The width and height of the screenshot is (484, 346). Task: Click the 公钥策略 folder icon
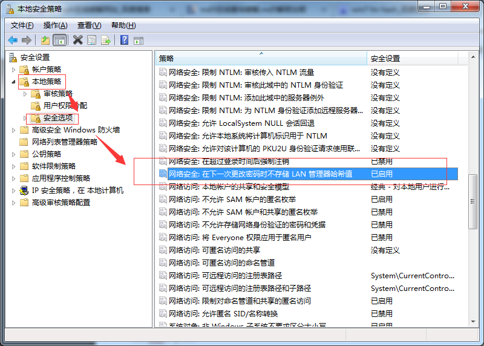(24, 154)
